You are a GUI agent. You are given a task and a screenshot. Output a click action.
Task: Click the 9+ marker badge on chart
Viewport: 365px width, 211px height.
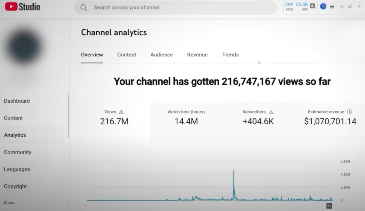click(x=329, y=206)
